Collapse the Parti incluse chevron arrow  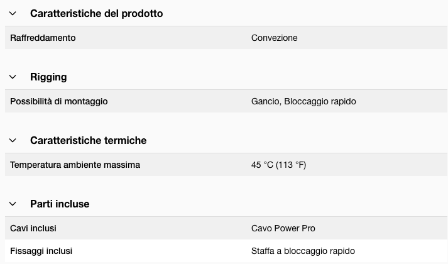coord(13,204)
